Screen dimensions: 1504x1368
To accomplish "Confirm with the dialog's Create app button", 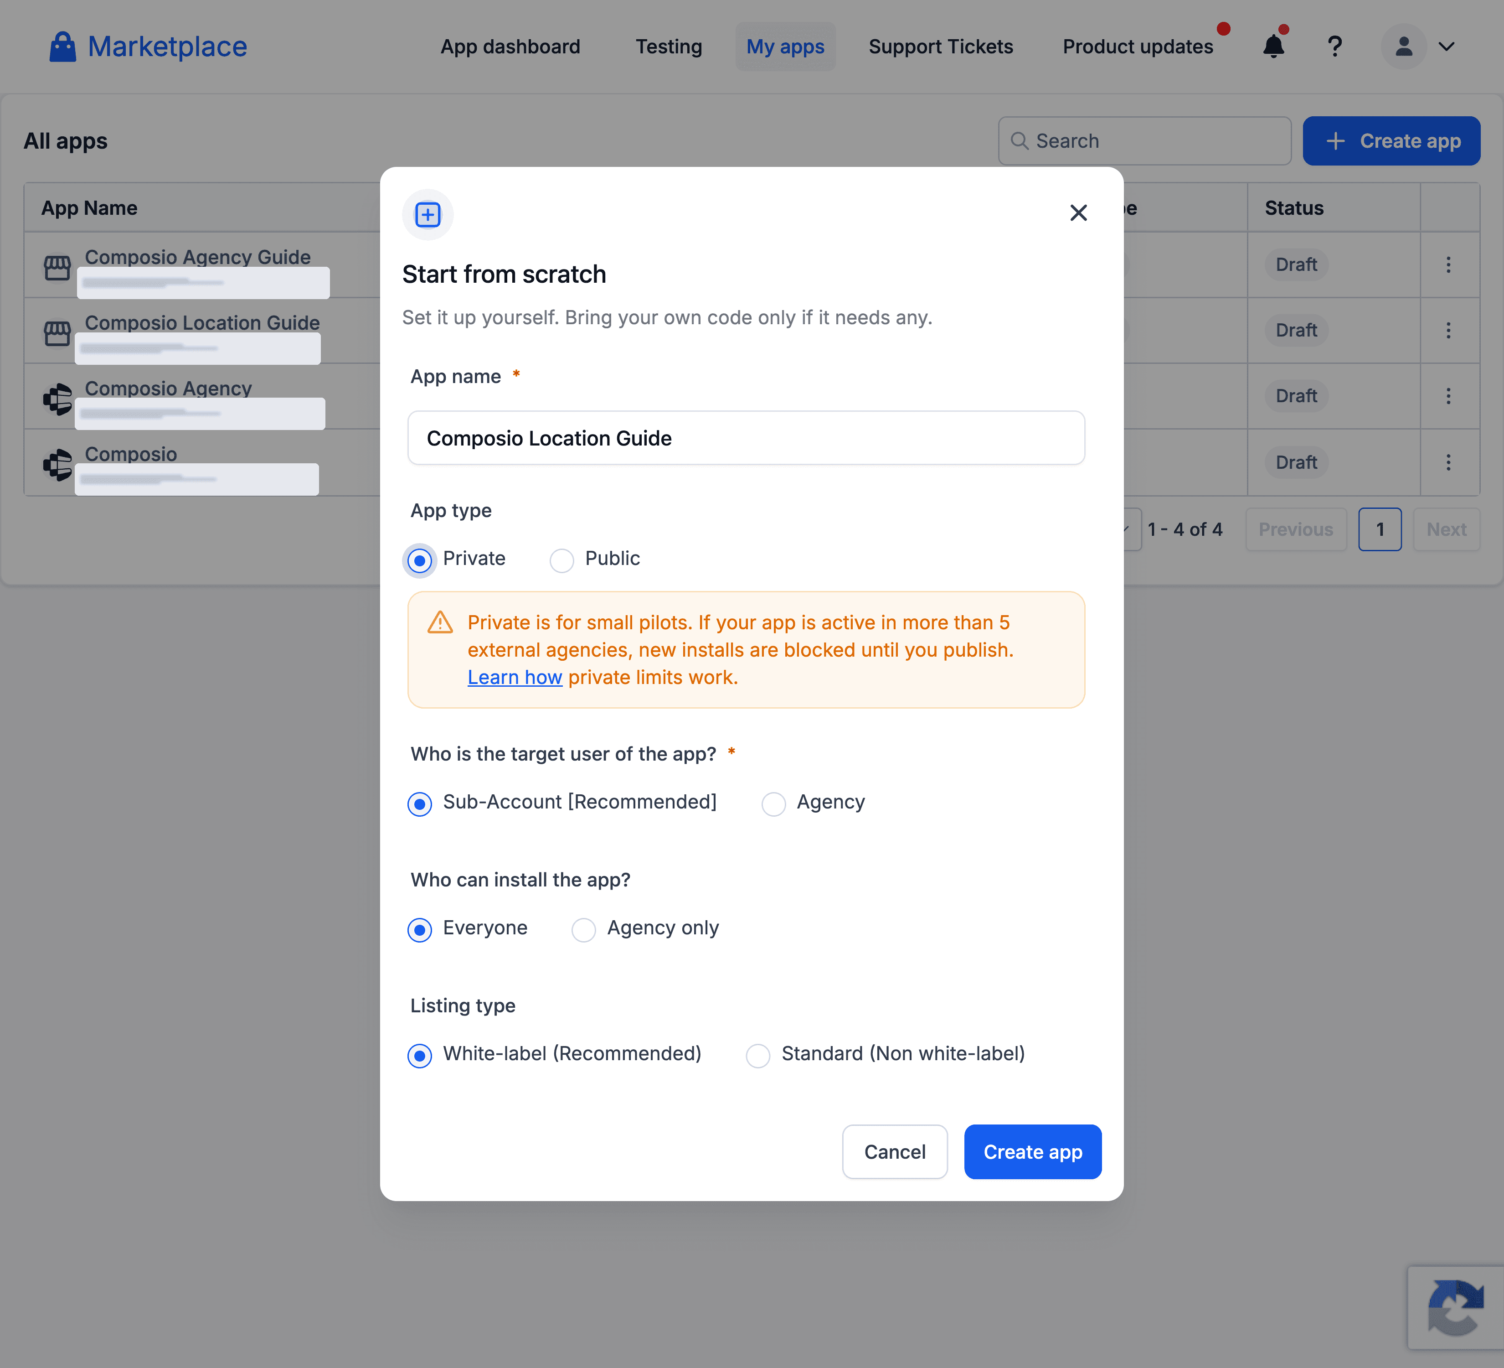I will point(1032,1151).
